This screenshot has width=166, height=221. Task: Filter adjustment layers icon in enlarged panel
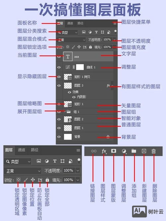click(x=47, y=161)
